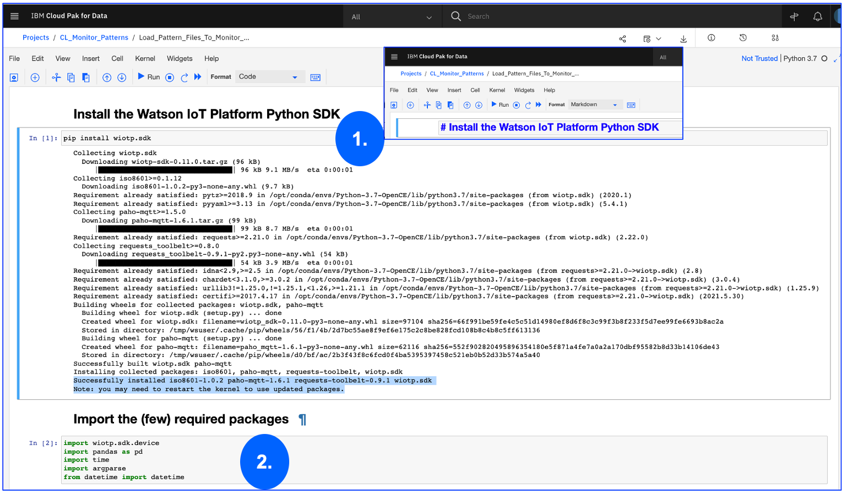Restart the kernel with the circular arrow
This screenshot has height=494, width=847.
pos(184,78)
